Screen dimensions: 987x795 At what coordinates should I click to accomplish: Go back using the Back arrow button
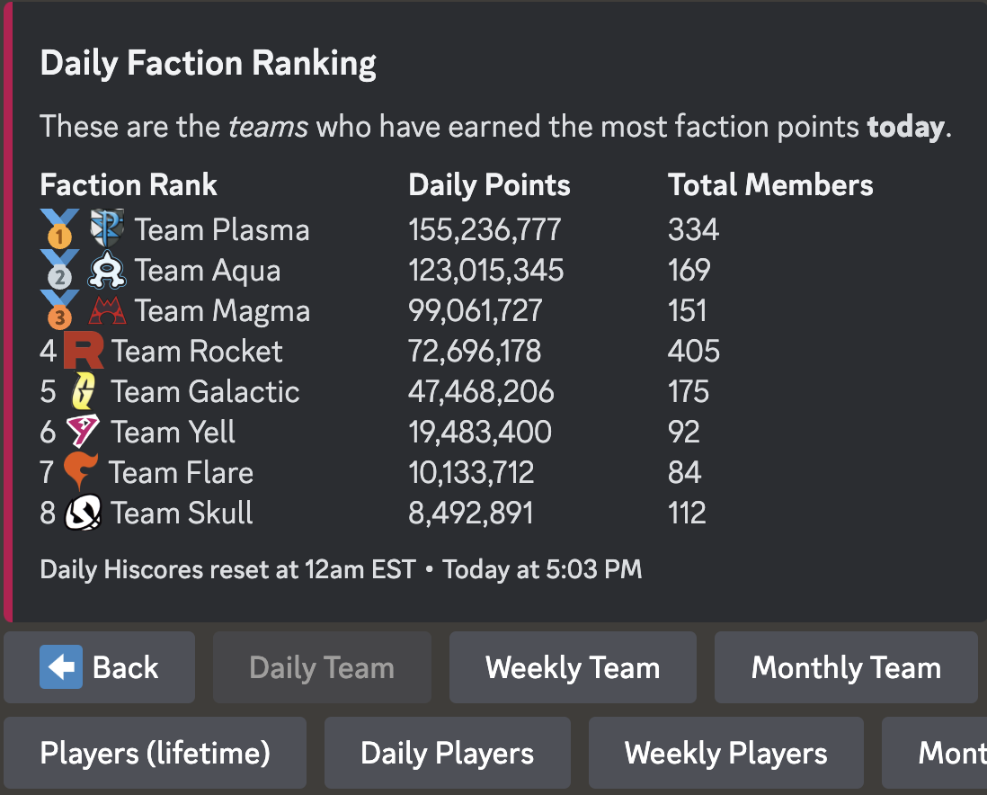click(99, 667)
